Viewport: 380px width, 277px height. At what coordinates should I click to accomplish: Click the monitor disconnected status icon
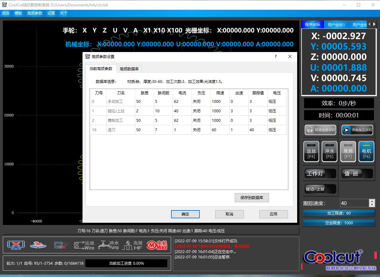[x=16, y=245]
